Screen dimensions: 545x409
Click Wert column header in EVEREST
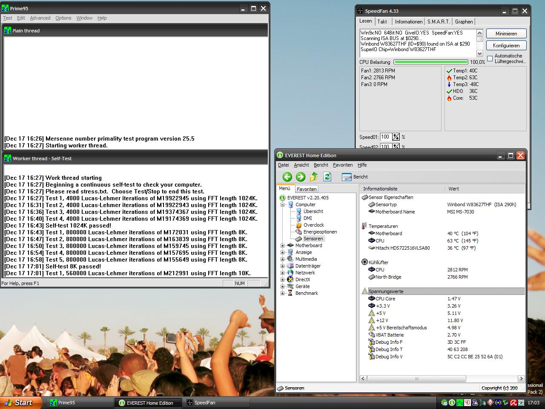[485, 189]
